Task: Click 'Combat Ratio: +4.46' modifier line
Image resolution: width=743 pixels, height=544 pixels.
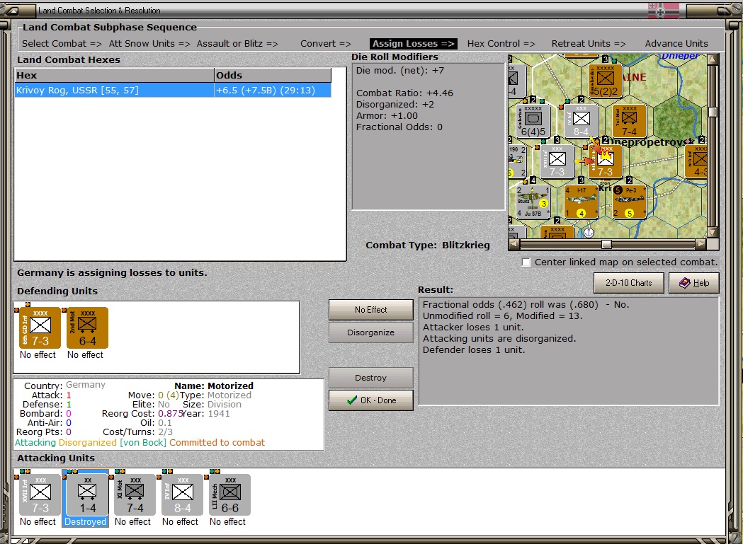Action: [x=404, y=93]
